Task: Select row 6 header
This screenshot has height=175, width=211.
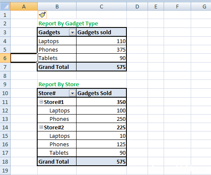Action: [5, 58]
